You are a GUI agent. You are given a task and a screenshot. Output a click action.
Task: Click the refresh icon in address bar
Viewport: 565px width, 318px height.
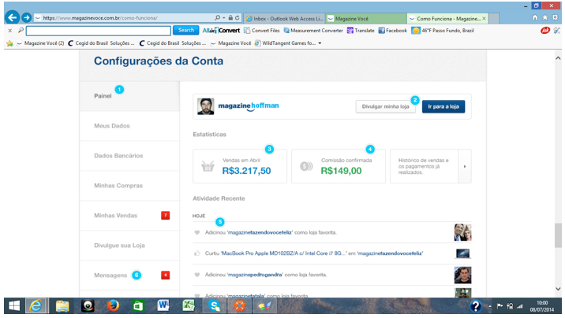(237, 17)
